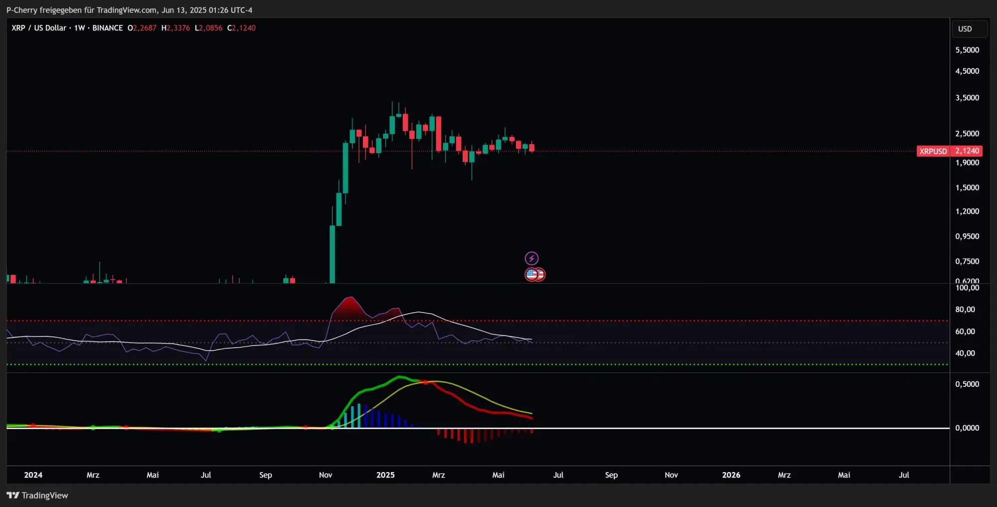Click the 2025 label on time axis
Screen dimensions: 997x507
385,475
